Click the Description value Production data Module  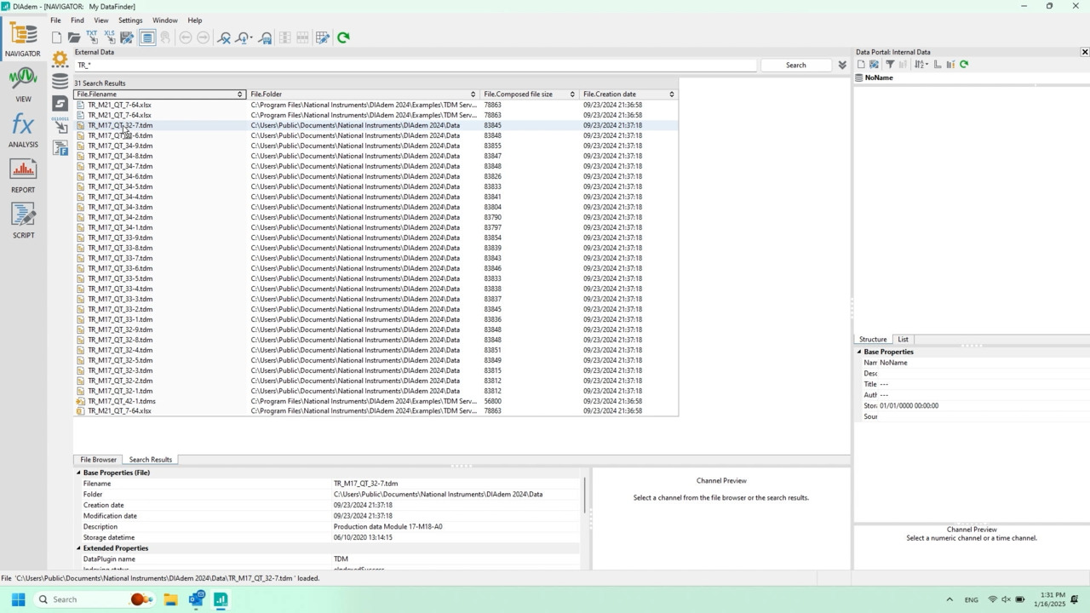coord(387,527)
